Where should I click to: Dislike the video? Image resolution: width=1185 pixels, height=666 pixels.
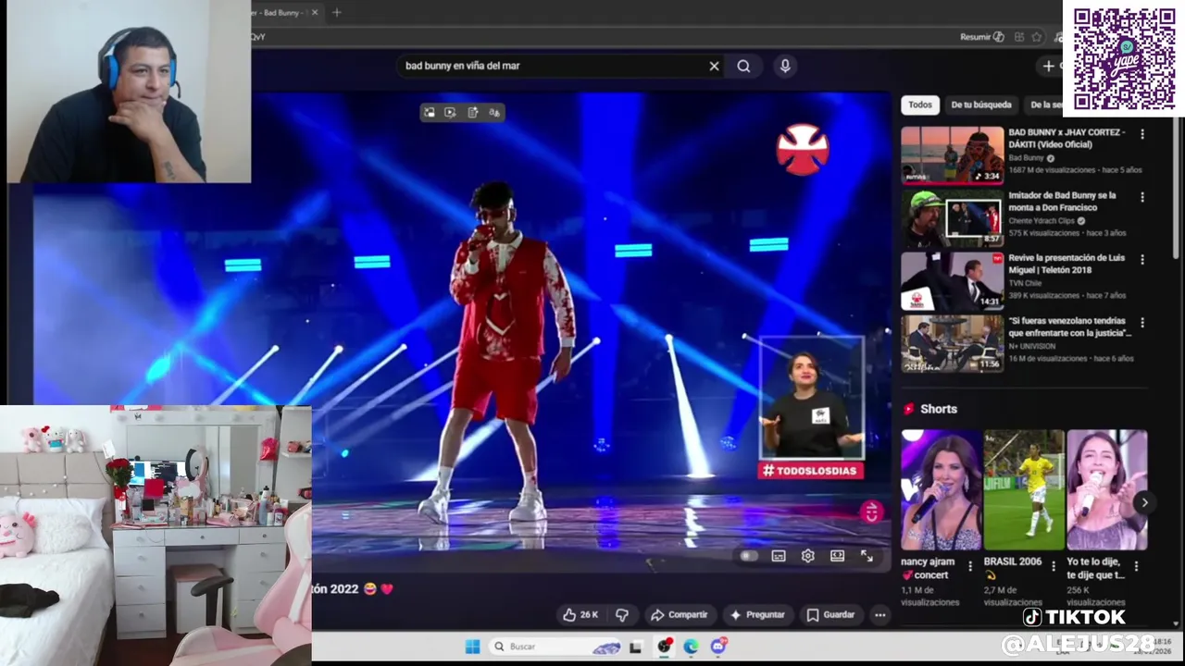point(622,614)
